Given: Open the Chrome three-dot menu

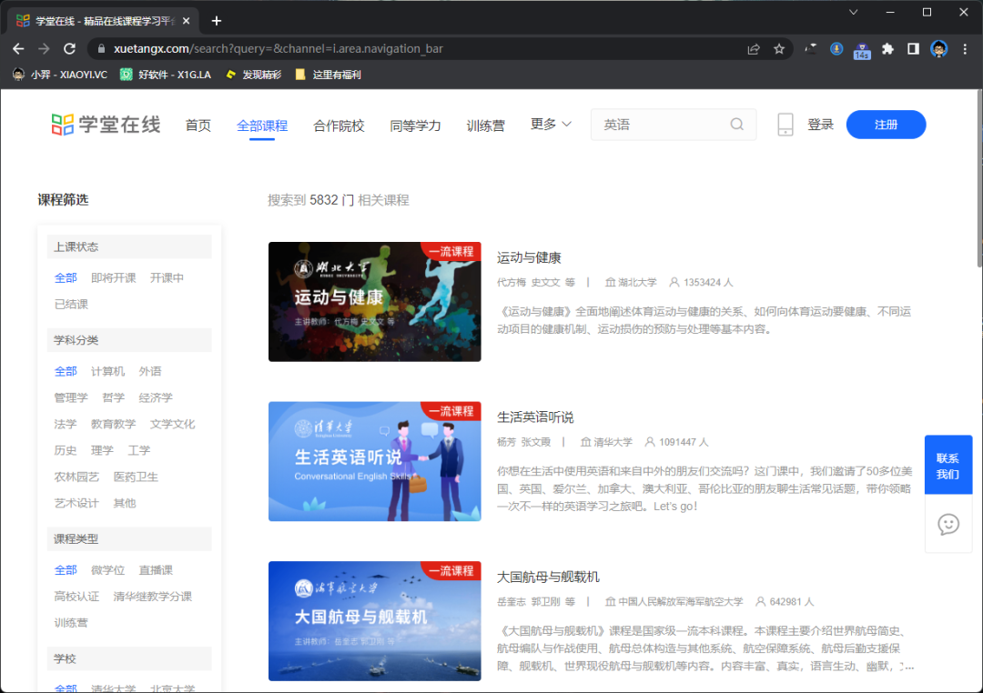Looking at the screenshot, I should tap(964, 49).
